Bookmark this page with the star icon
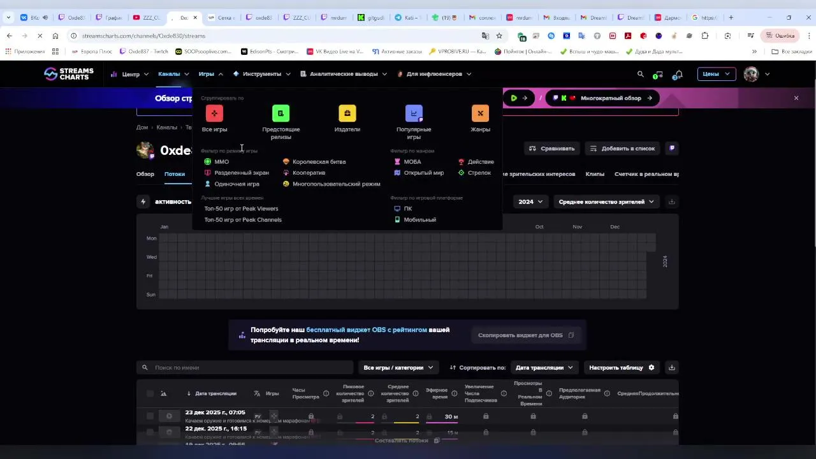The image size is (816, 459). click(x=499, y=36)
